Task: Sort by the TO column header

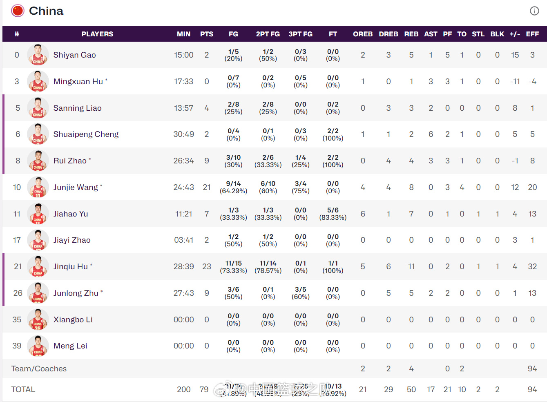Action: click(x=462, y=34)
